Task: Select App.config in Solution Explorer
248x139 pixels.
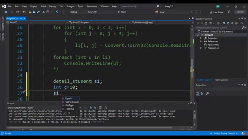Action: [x=213, y=45]
